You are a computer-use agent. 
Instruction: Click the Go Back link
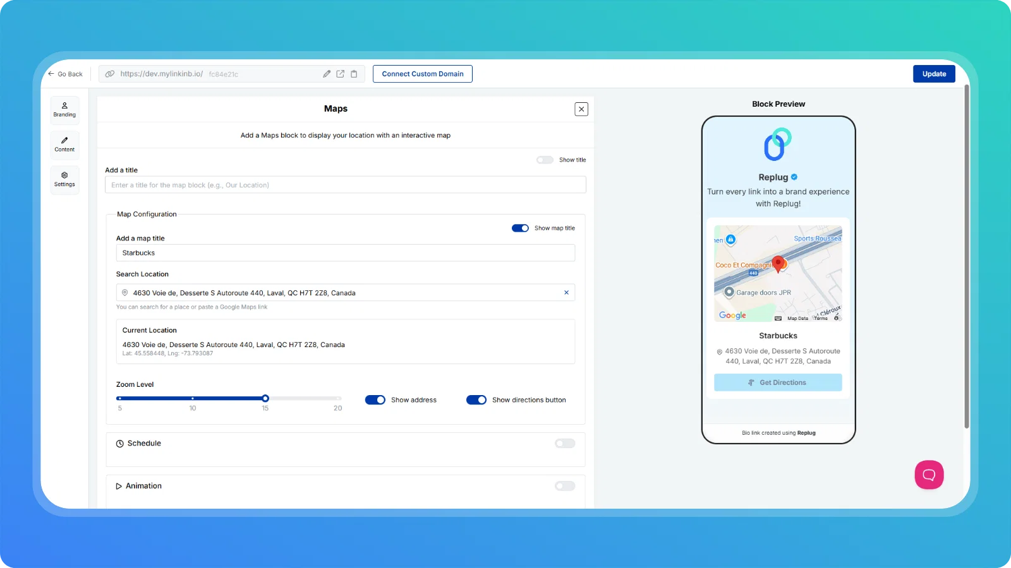coord(65,74)
